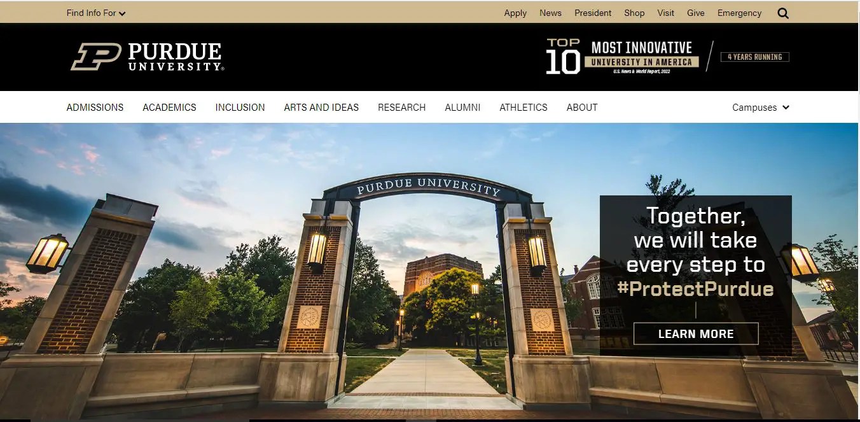This screenshot has height=422, width=860.
Task: Open the Shop link
Action: click(x=634, y=12)
